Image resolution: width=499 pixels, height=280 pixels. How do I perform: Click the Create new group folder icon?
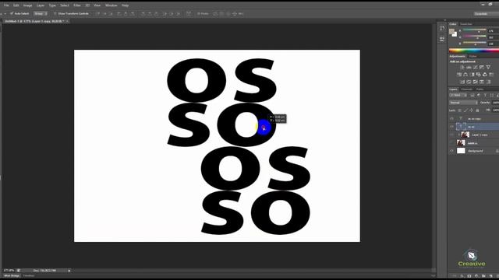click(x=483, y=276)
